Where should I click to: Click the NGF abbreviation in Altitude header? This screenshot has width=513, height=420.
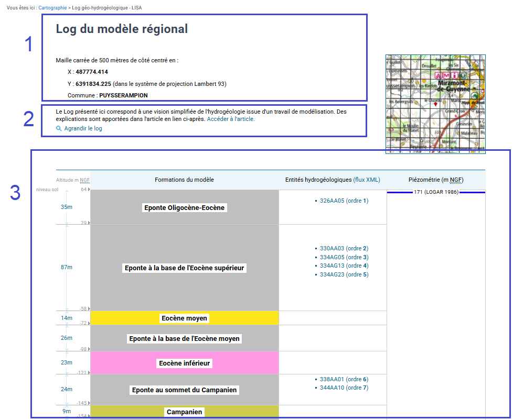[85, 180]
